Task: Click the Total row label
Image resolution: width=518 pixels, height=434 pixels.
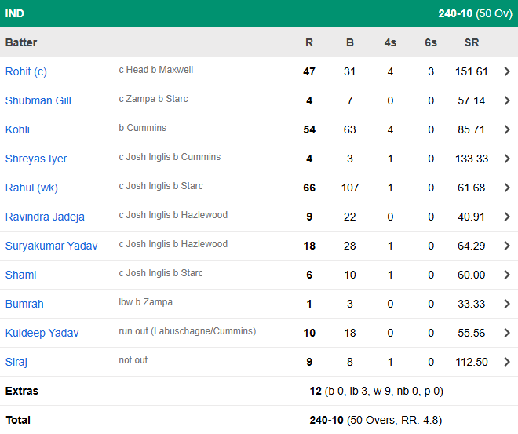Action: click(x=18, y=420)
